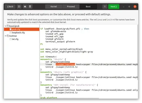Click the 'if loadfont /boot/grub/font.pf2' line
142x103 pixels.
point(65,29)
